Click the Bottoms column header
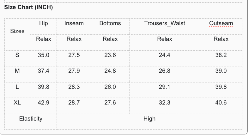This screenshot has width=249, height=136. (x=110, y=23)
